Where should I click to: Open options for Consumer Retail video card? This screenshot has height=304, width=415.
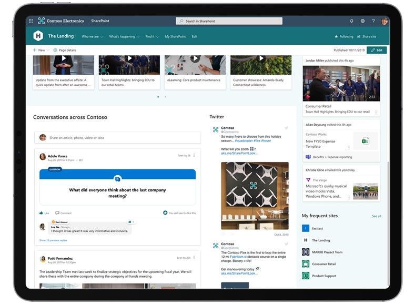click(376, 113)
